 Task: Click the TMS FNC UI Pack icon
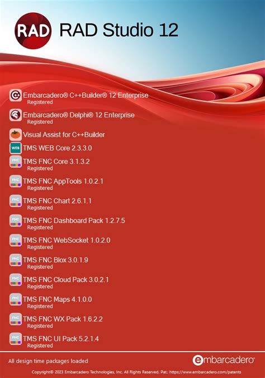[16, 339]
